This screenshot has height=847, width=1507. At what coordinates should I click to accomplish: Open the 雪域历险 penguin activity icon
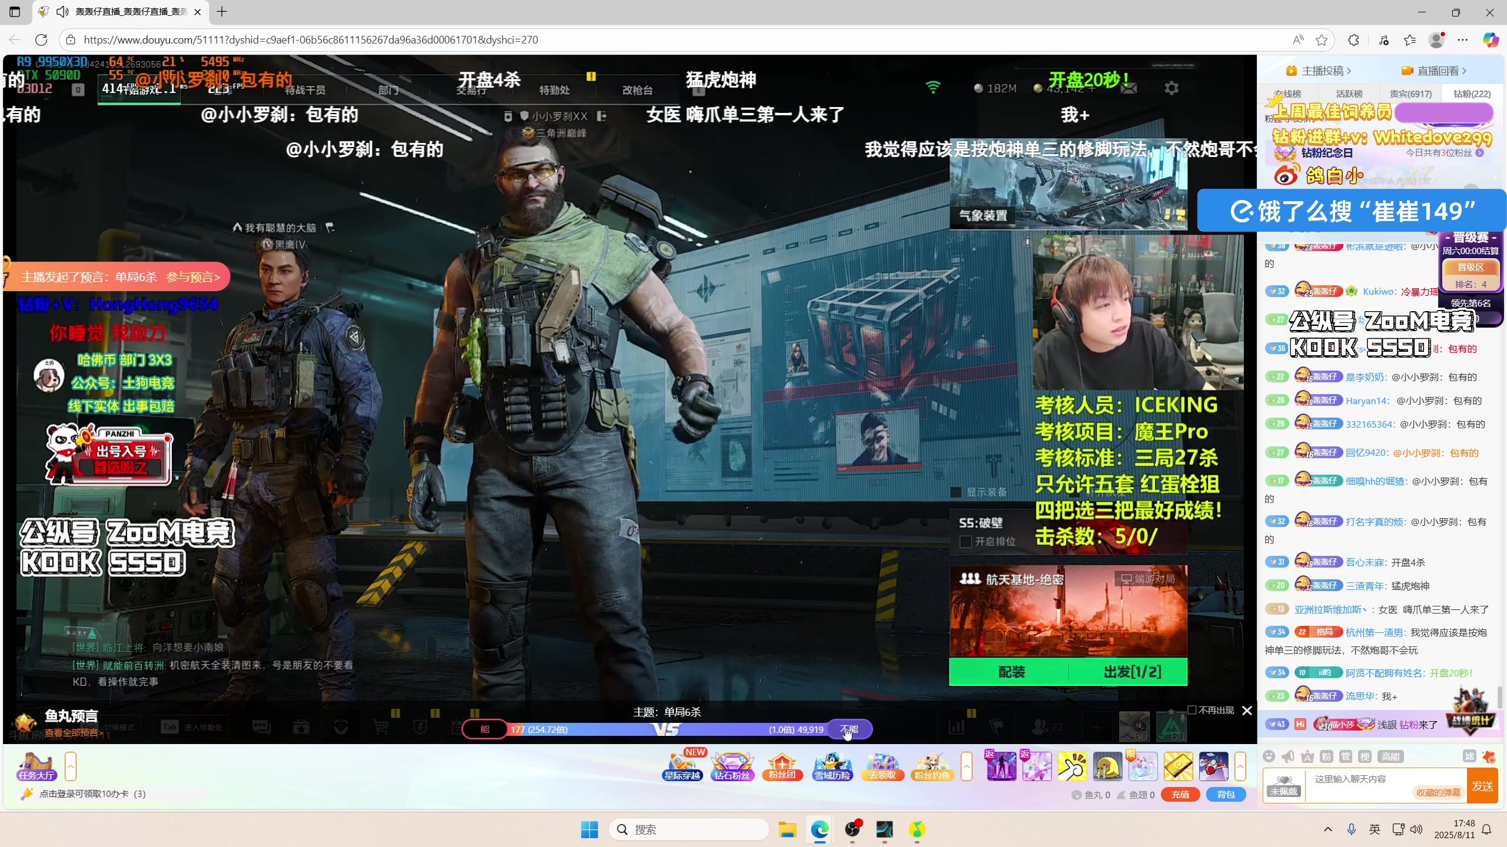click(x=832, y=765)
